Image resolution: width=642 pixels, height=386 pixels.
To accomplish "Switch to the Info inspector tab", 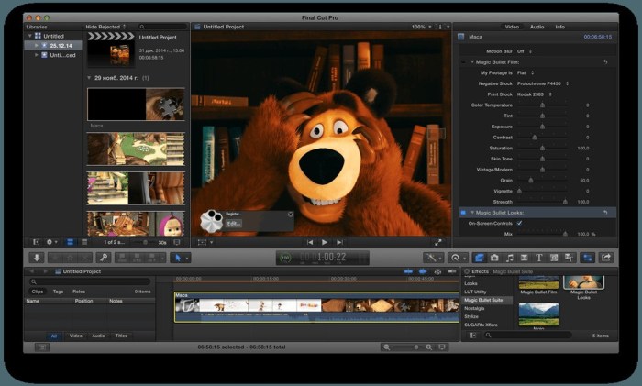I will (559, 27).
